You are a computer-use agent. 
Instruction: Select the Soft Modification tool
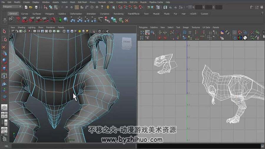pyautogui.click(x=4, y=83)
